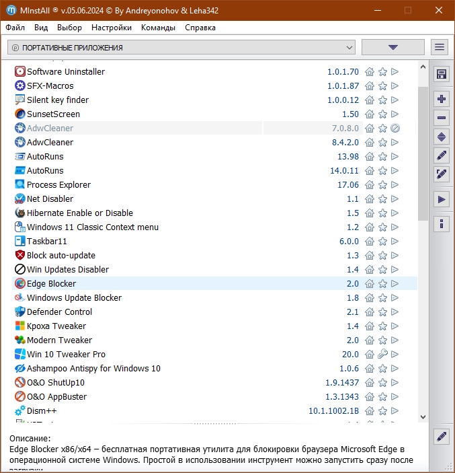455x473 pixels.
Task: Open the Справка menu
Action: click(x=200, y=28)
